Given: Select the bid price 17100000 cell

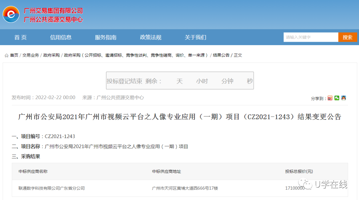Looking at the screenshot, I should point(295,188).
